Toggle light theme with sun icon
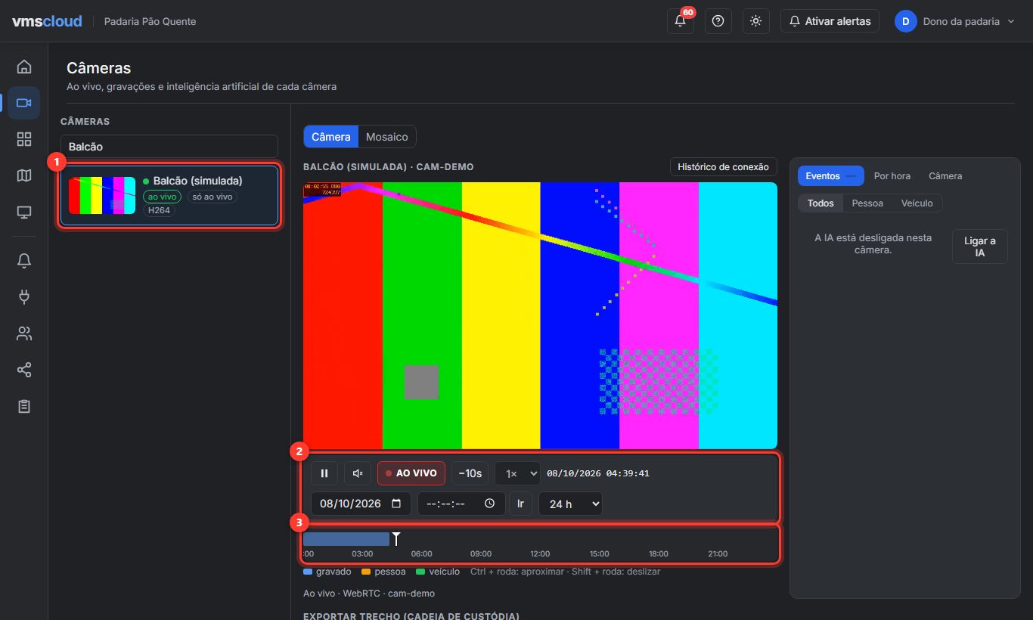This screenshot has width=1033, height=620. 755,21
